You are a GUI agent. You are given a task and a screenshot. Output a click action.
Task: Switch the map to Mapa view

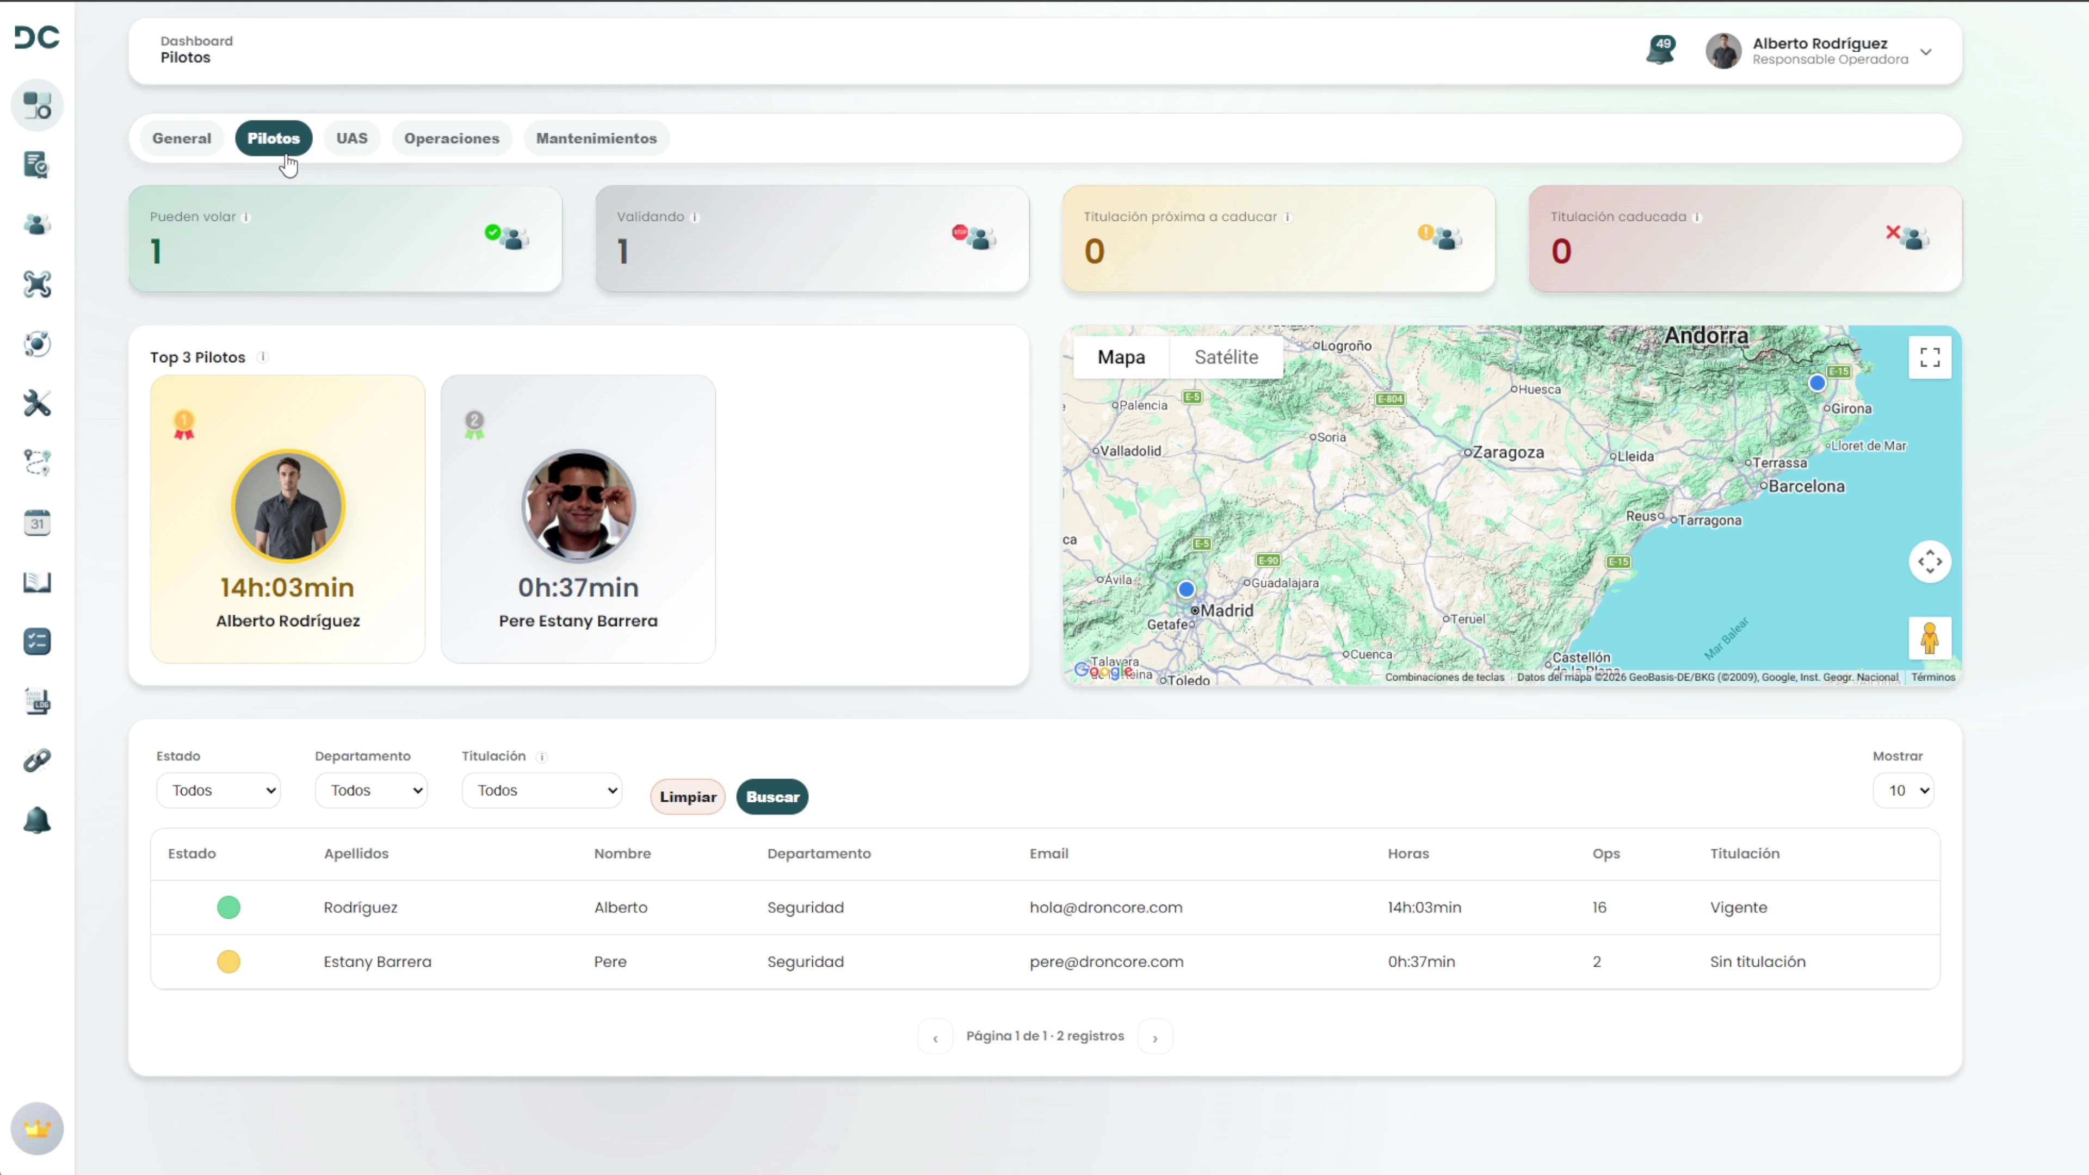[x=1122, y=357]
